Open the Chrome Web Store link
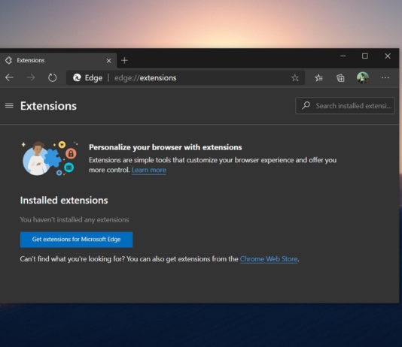 coord(269,259)
